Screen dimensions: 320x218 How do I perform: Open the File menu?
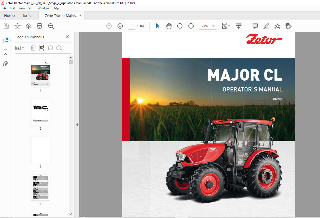click(4, 8)
